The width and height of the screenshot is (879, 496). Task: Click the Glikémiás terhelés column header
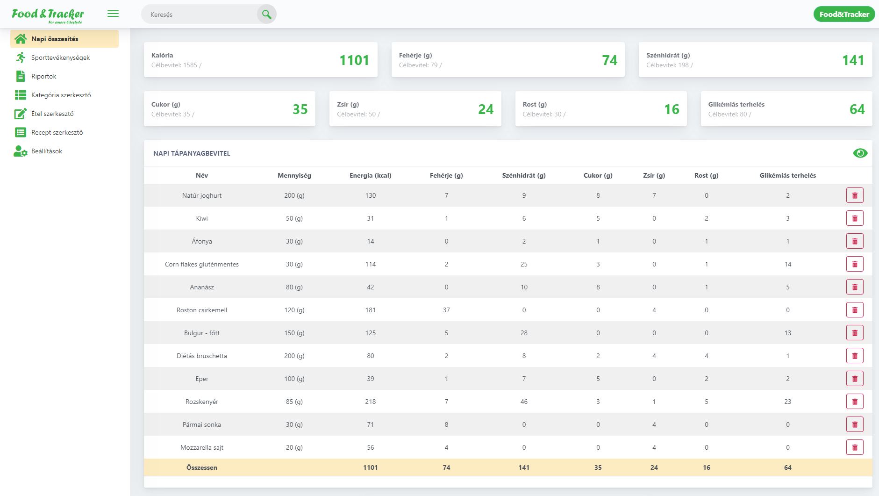tap(788, 175)
